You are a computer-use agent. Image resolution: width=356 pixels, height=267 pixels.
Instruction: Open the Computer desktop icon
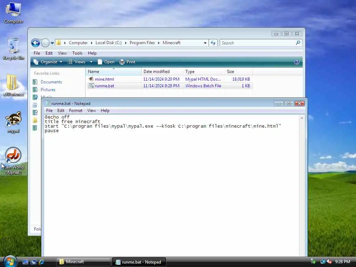coord(14,13)
